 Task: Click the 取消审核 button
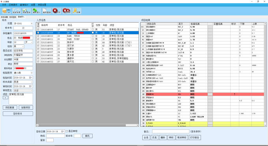pos(182,137)
